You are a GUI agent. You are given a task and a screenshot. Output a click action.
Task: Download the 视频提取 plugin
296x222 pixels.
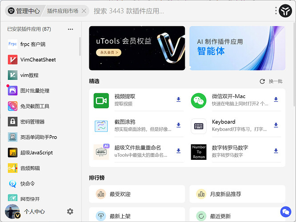click(x=178, y=99)
